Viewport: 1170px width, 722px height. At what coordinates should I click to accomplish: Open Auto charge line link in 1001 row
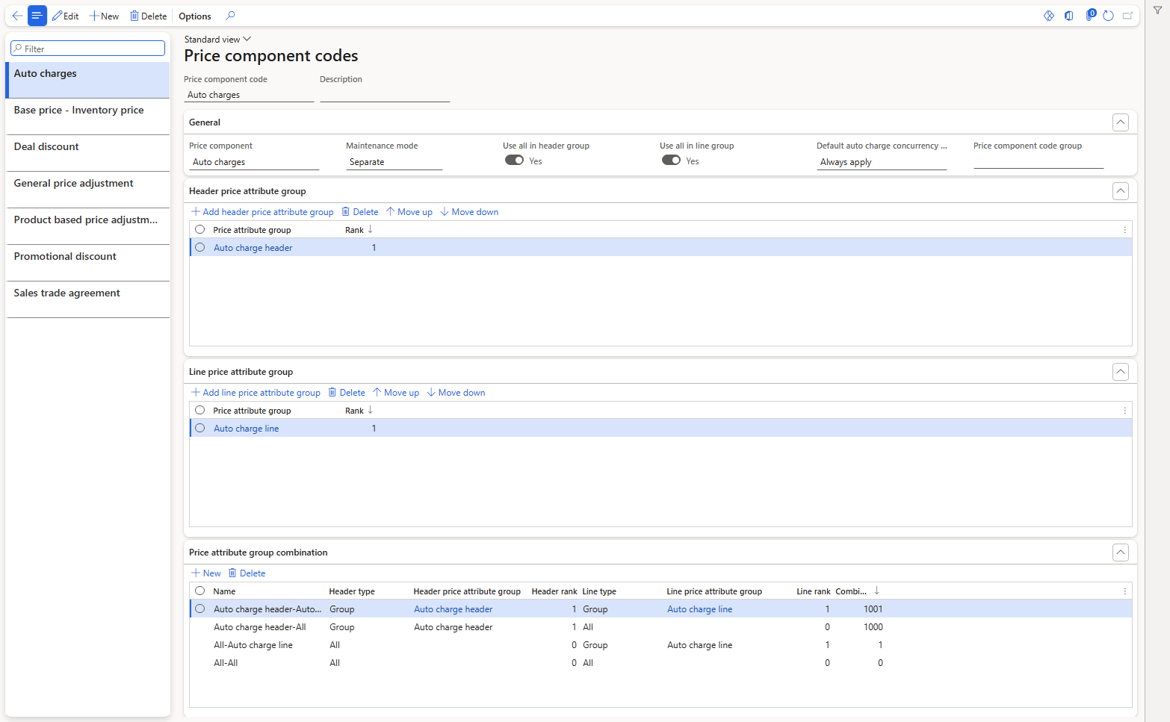point(700,609)
